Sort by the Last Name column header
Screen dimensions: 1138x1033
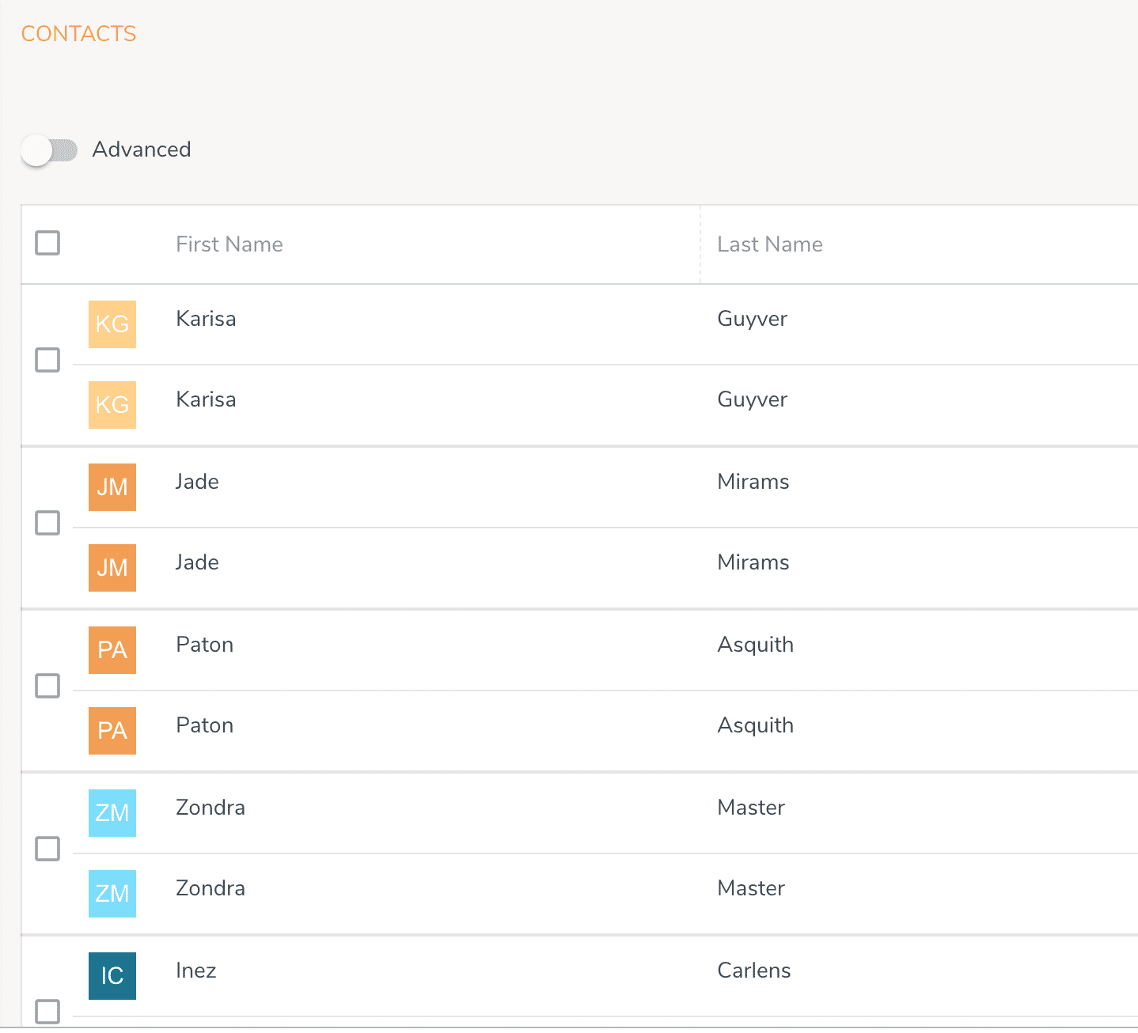click(x=770, y=244)
